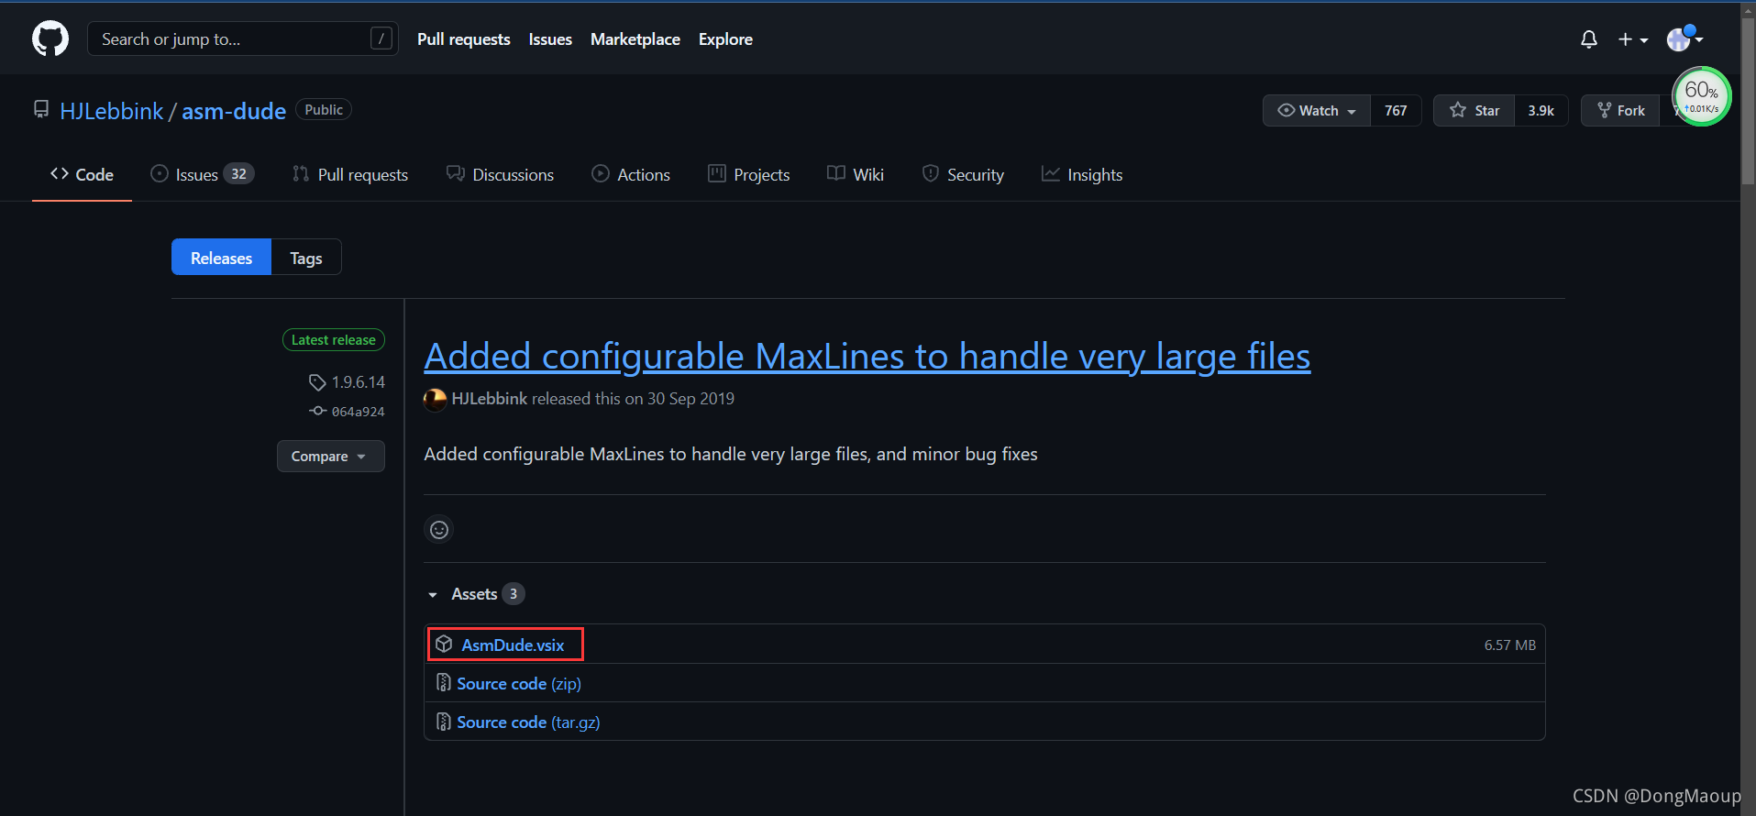This screenshot has width=1756, height=816.
Task: Collapse the Assets section arrow
Action: [433, 595]
